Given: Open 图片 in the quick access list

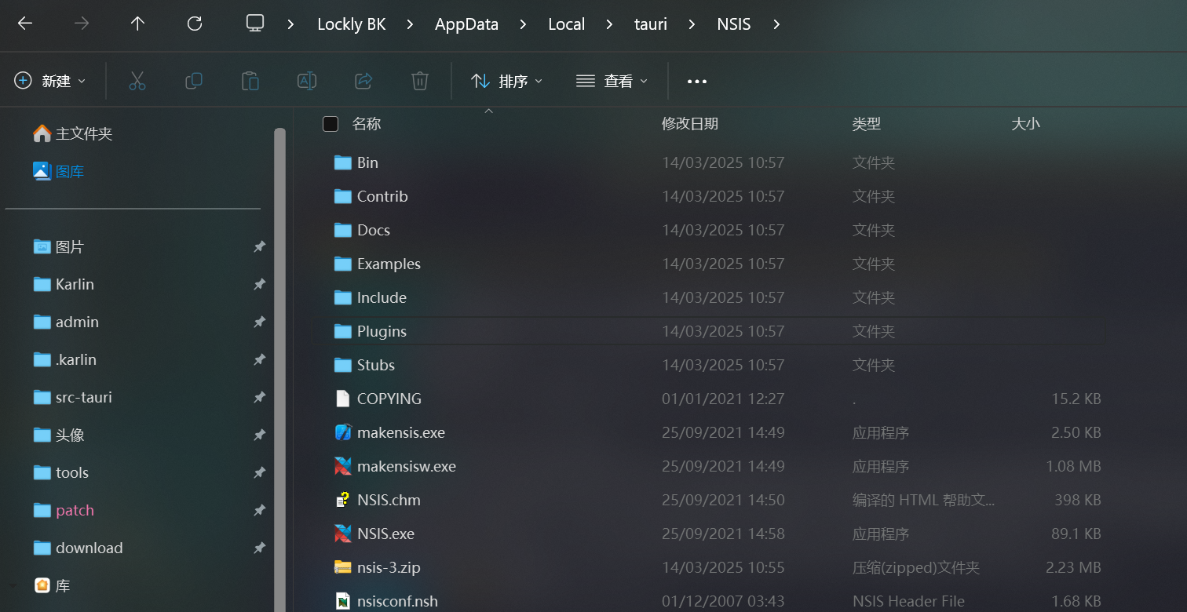Looking at the screenshot, I should [x=70, y=246].
